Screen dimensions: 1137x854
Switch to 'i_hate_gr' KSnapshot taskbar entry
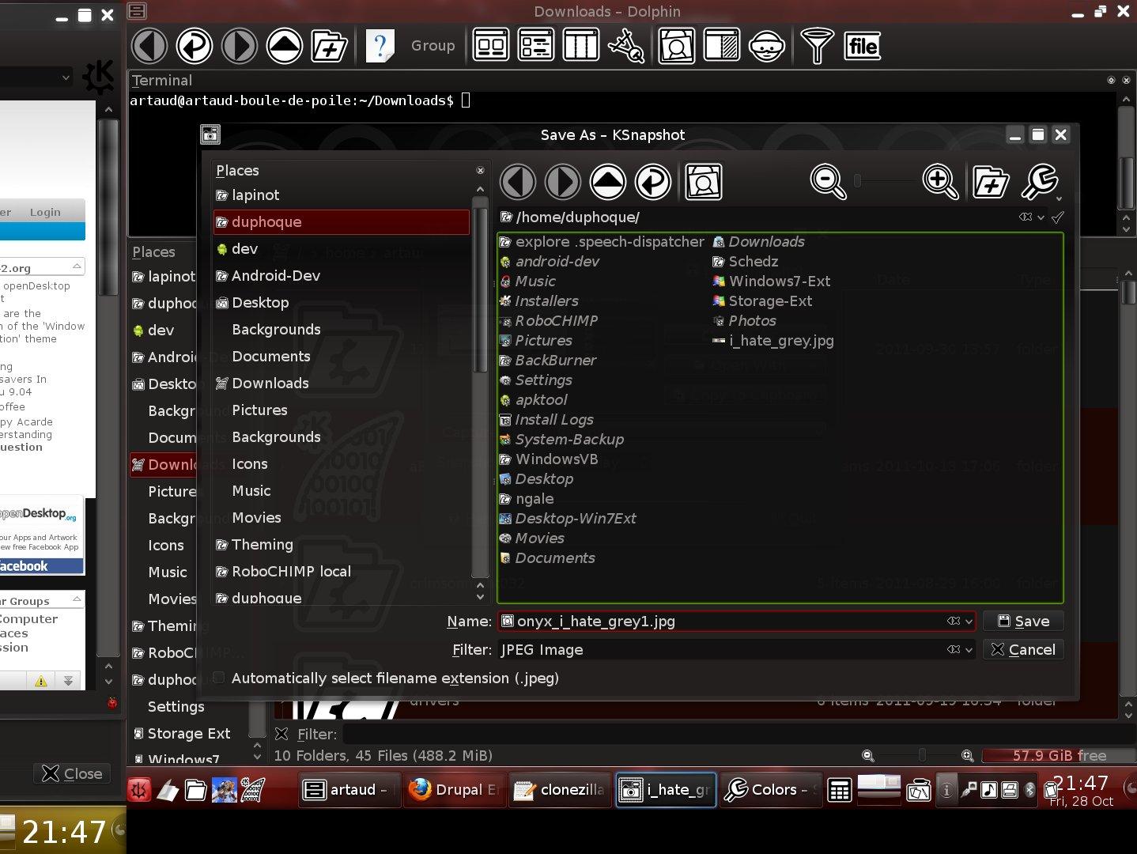point(666,789)
